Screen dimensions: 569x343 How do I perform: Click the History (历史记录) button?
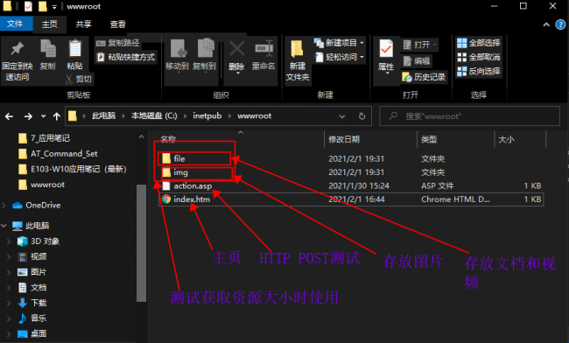coord(424,77)
